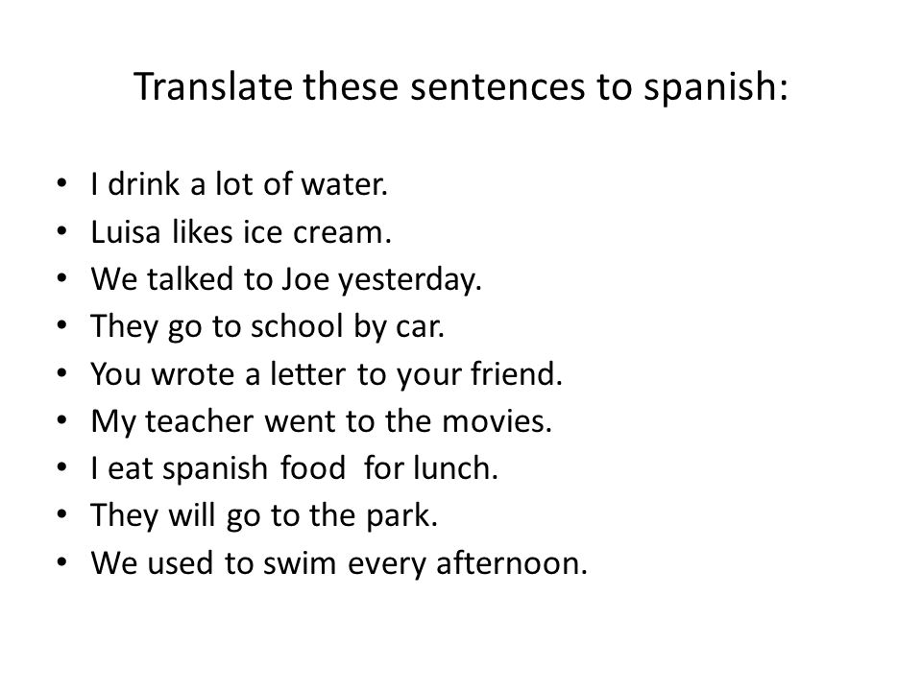Image resolution: width=922 pixels, height=691 pixels.
Task: Click the bullet before 'I eat spanish food'
Action: (x=62, y=467)
